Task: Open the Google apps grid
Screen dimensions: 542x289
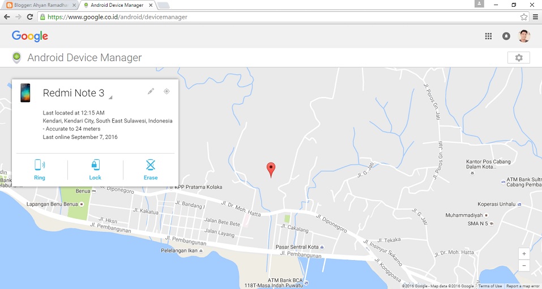Action: 488,36
